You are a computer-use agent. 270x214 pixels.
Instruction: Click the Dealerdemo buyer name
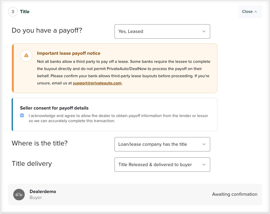pos(43,192)
